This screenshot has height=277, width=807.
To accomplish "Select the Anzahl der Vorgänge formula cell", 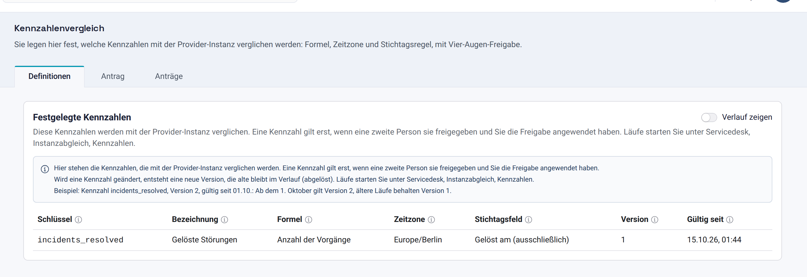I will [x=314, y=240].
